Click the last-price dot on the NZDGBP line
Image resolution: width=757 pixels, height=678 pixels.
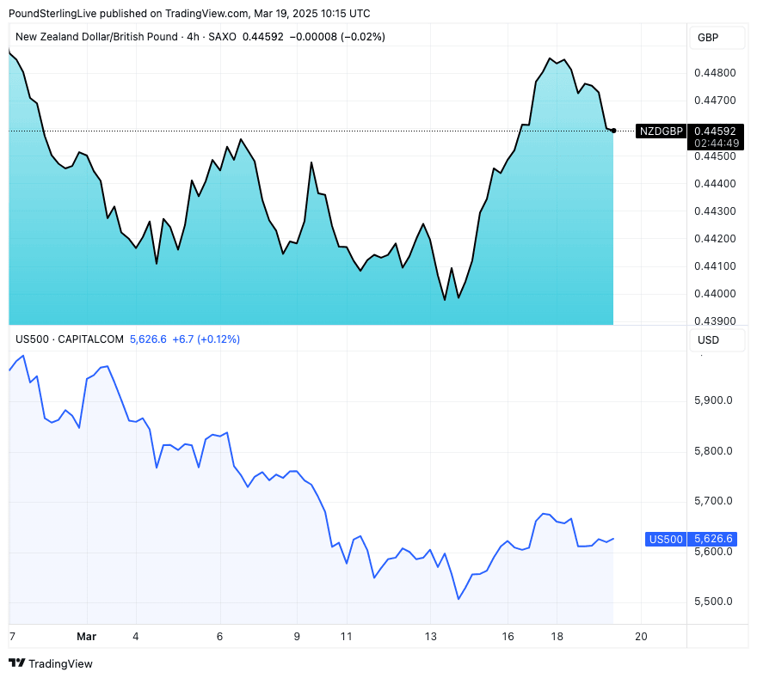[613, 131]
